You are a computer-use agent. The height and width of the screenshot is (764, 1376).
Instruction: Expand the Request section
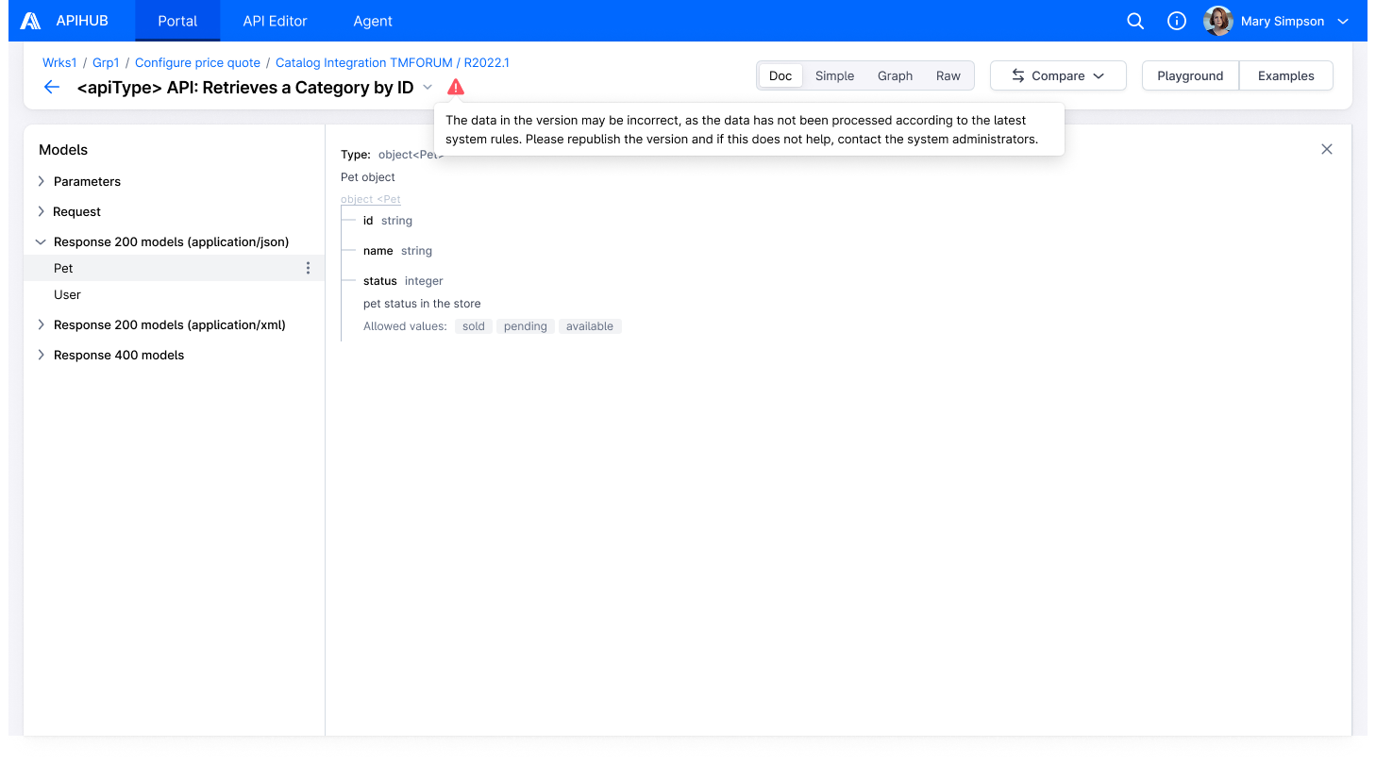[41, 211]
